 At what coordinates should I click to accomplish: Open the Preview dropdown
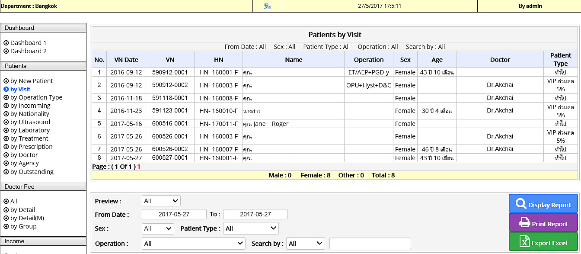161,201
